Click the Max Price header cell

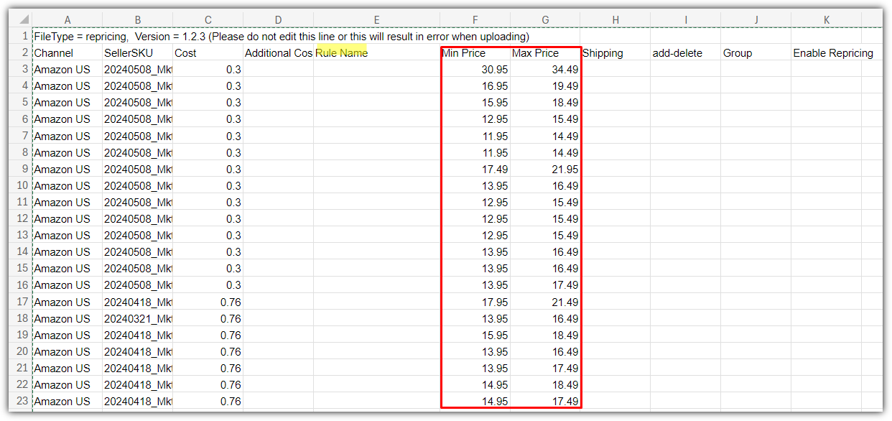pyautogui.click(x=545, y=52)
